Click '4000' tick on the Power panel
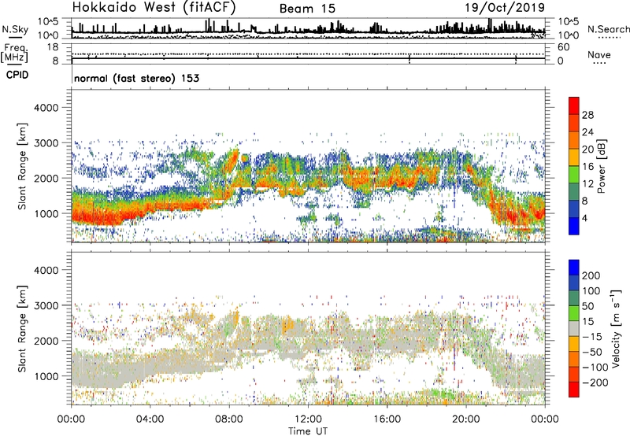The height and width of the screenshot is (436, 630). coord(46,108)
